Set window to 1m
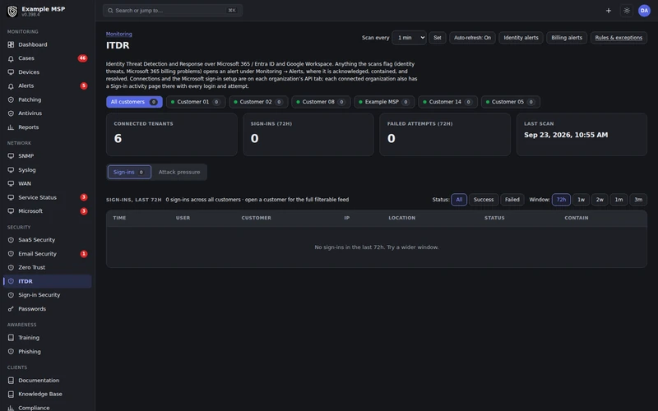This screenshot has width=658, height=411. click(619, 200)
